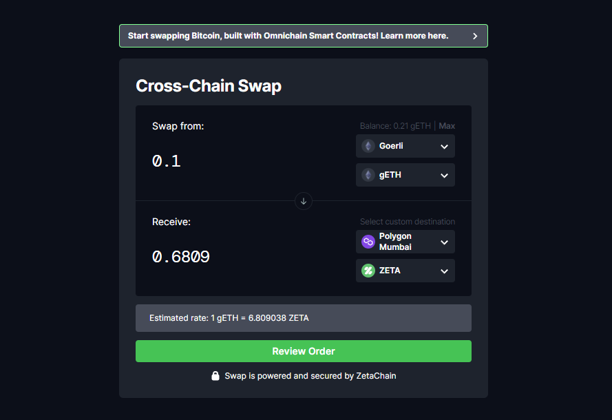The height and width of the screenshot is (420, 612).
Task: Click the gETH token icon
Action: [x=368, y=175]
